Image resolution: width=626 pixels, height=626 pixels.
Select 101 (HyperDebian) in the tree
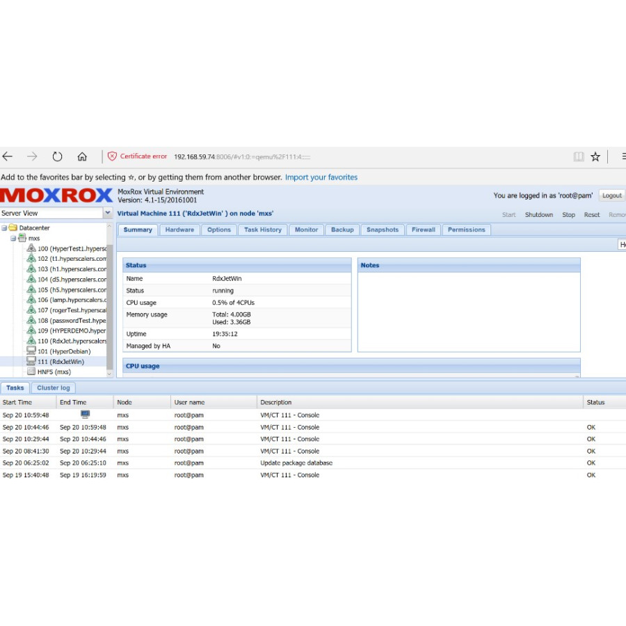[64, 351]
